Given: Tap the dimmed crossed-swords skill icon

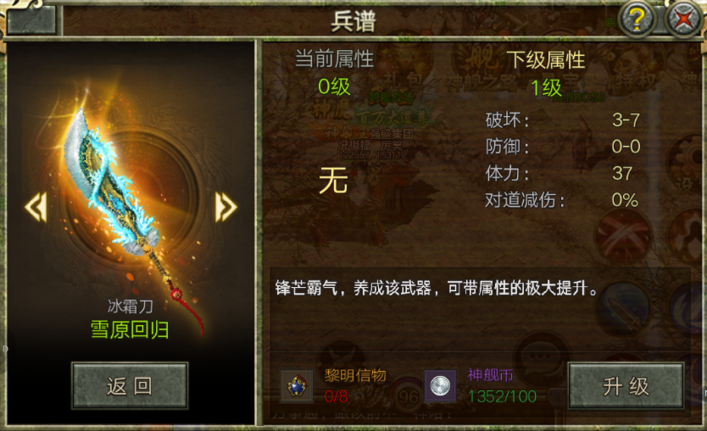Looking at the screenshot, I should [x=623, y=235].
